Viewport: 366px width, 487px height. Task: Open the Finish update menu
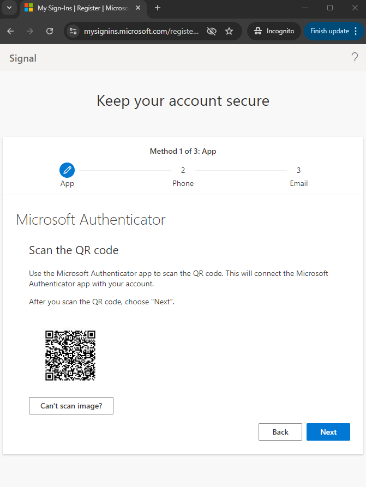tap(333, 31)
